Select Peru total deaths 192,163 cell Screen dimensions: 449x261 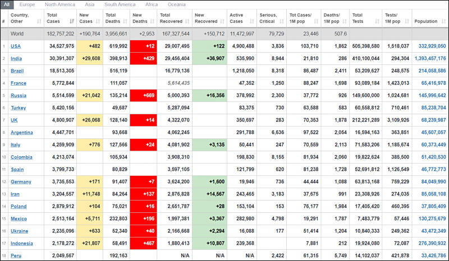(116, 255)
